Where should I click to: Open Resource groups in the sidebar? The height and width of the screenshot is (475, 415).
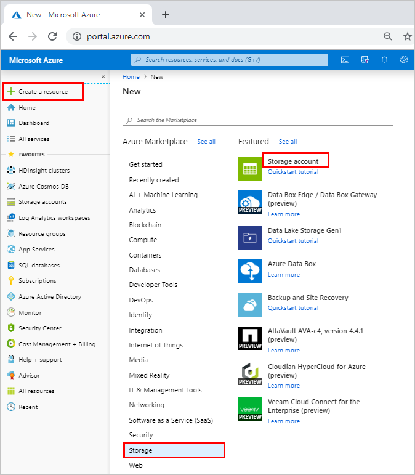click(42, 234)
